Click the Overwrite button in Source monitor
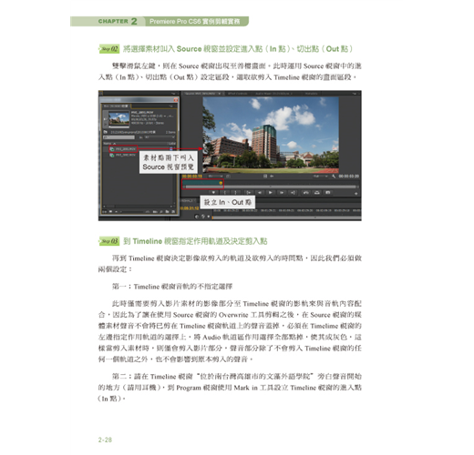The width and height of the screenshot is (474, 455). [x=317, y=192]
